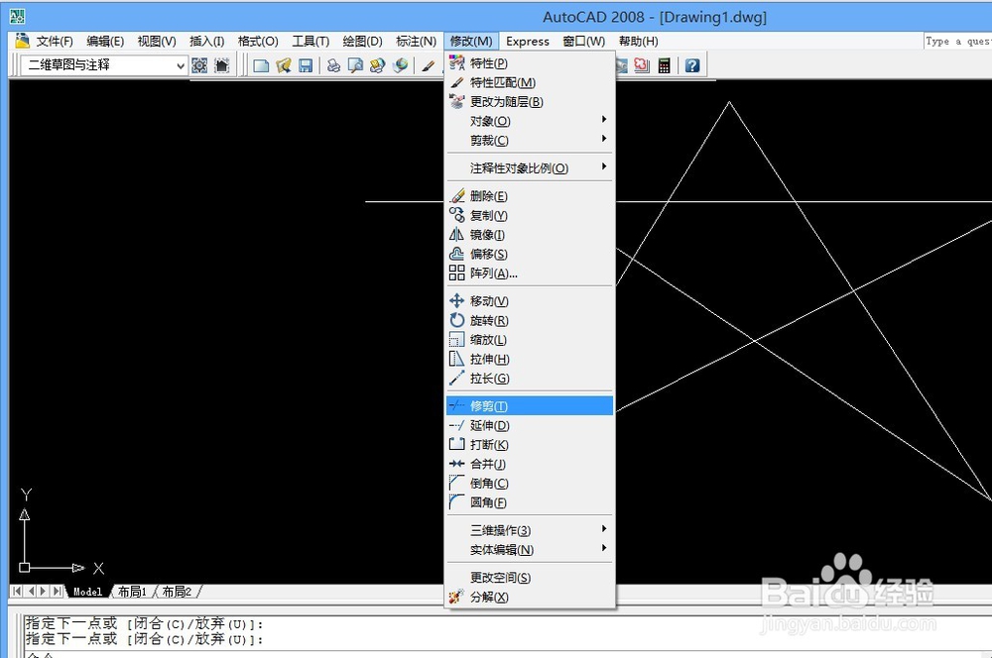The width and height of the screenshot is (992, 658).
Task: Choose 拉伸(H) stretch command
Action: click(530, 359)
